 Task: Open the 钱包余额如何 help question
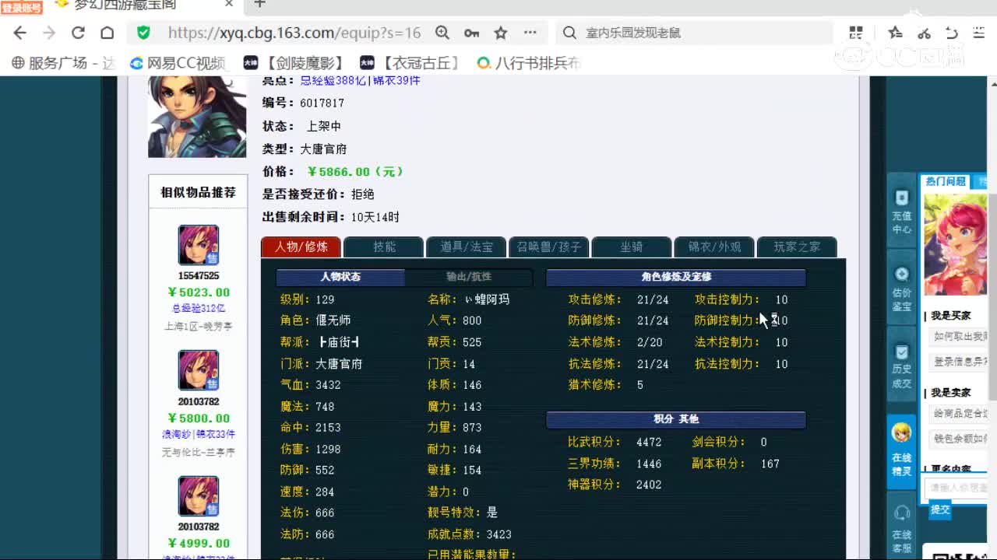[x=960, y=439]
